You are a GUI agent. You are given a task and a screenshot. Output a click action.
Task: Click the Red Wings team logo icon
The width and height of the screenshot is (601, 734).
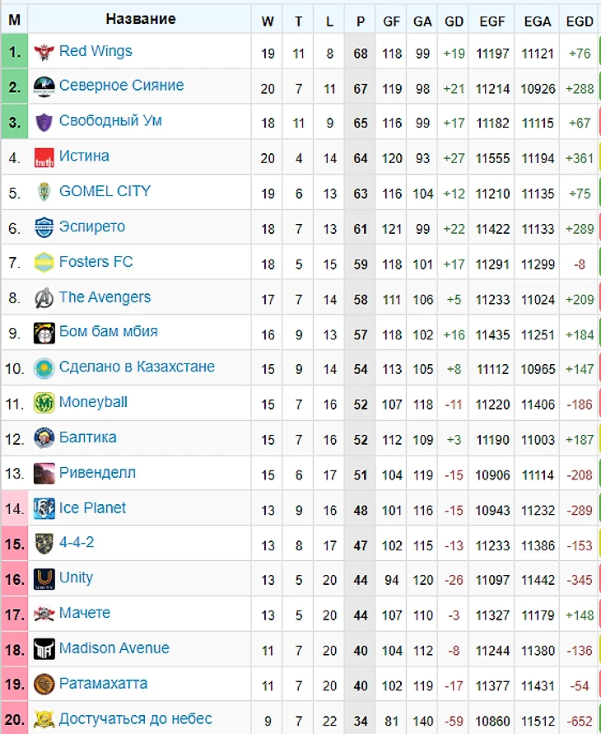(44, 52)
